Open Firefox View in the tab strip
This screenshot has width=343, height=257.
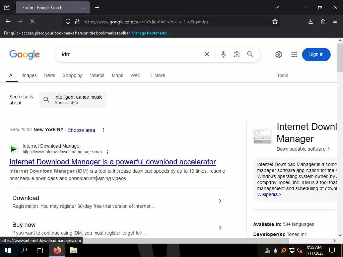pyautogui.click(x=7, y=8)
